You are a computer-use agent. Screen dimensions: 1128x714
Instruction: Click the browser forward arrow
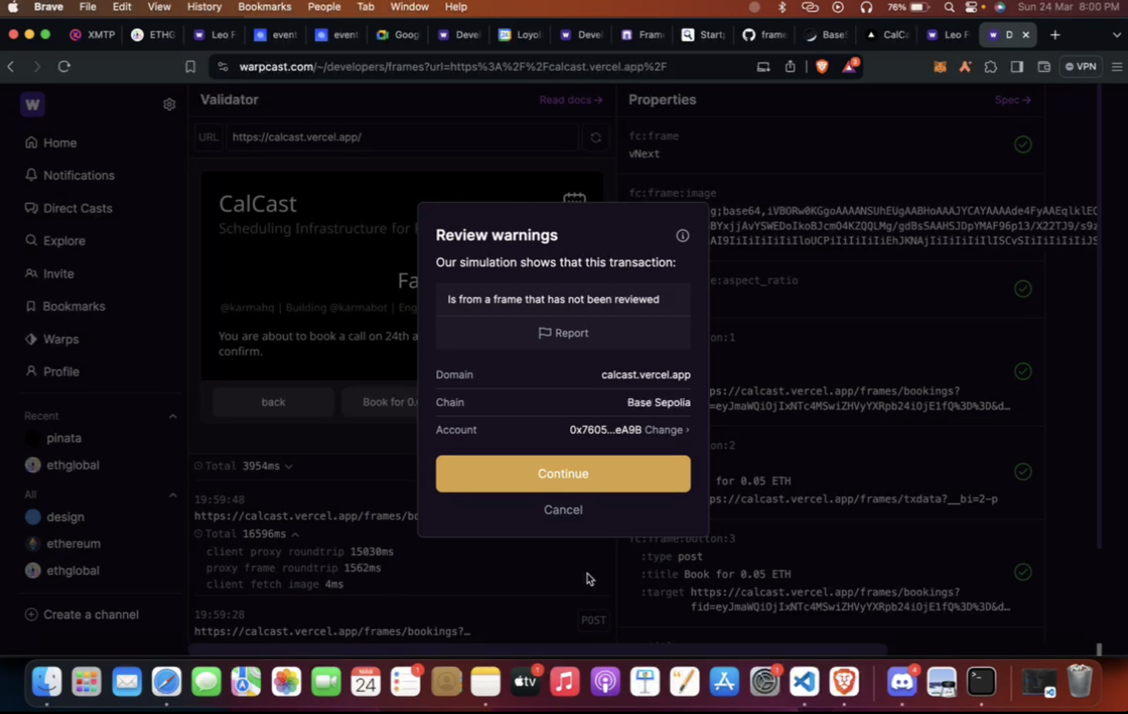37,67
